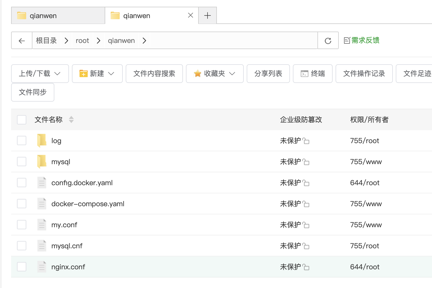The width and height of the screenshot is (432, 288).
Task: Sort by file name using sort arrows
Action: 71,119
